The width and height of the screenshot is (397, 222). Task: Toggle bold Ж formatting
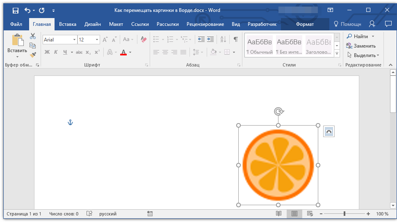(47, 52)
